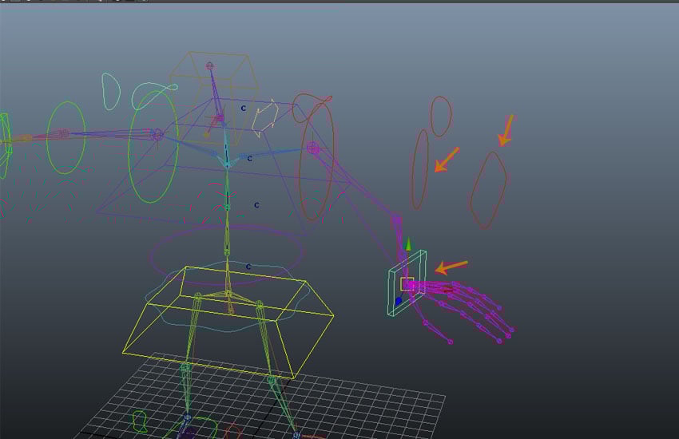The width and height of the screenshot is (679, 439).
Task: Click the C label above hip box
Action: (248, 267)
